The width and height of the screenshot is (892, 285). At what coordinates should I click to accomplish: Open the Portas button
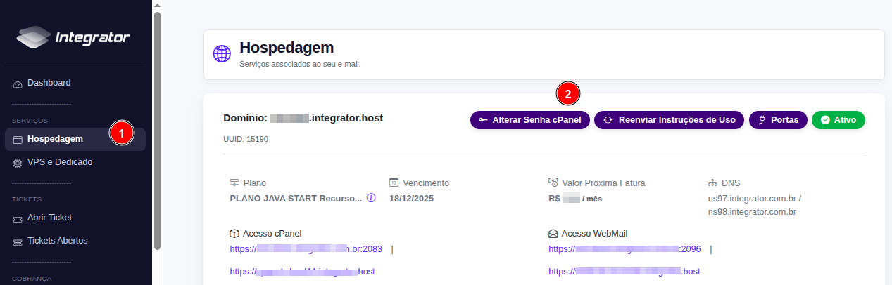pyautogui.click(x=778, y=120)
